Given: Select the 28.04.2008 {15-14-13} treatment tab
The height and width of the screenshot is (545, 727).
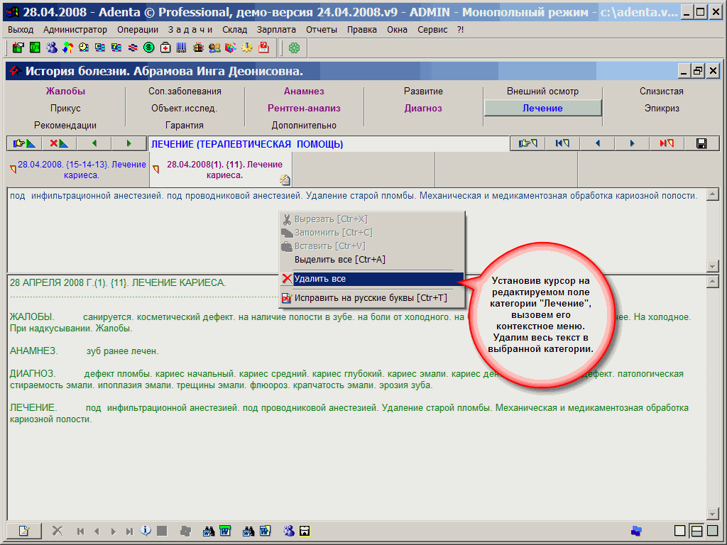Looking at the screenshot, I should pos(80,169).
